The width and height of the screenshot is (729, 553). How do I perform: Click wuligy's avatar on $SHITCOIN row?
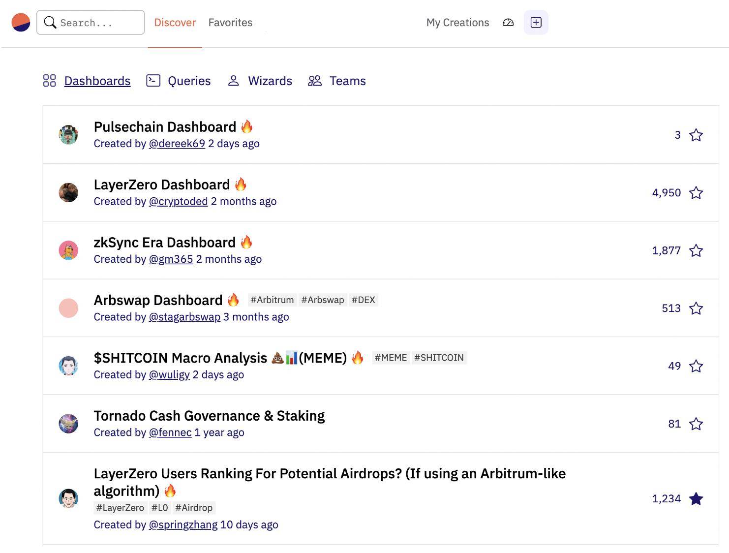pos(68,366)
